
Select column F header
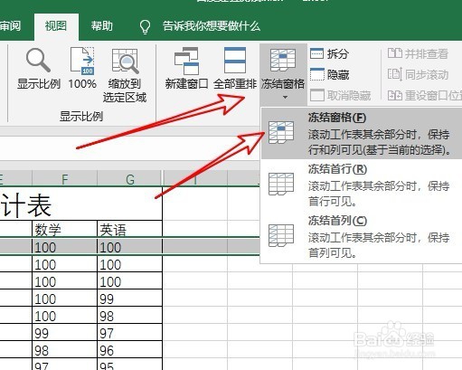click(64, 179)
